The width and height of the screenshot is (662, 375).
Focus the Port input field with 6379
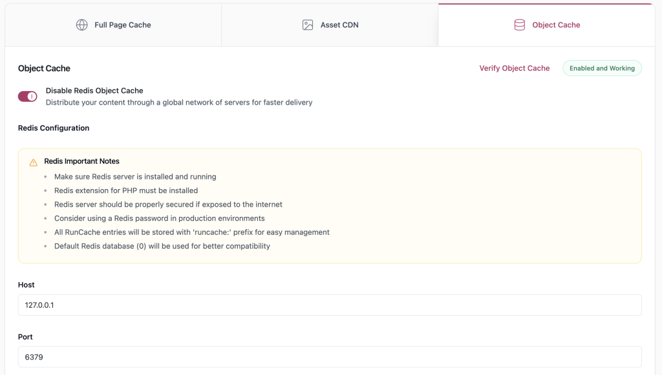(330, 357)
